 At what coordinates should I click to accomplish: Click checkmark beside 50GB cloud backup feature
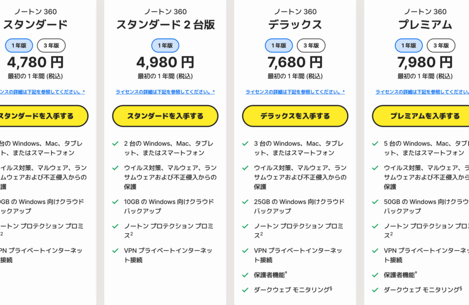pos(375,202)
